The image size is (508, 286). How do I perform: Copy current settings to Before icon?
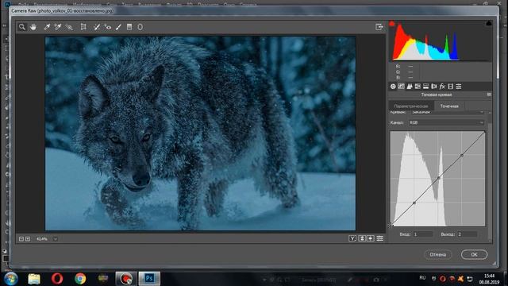(x=371, y=238)
